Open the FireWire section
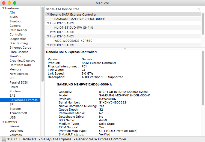Viewport: 205px width, 142px height. pos(16,56)
